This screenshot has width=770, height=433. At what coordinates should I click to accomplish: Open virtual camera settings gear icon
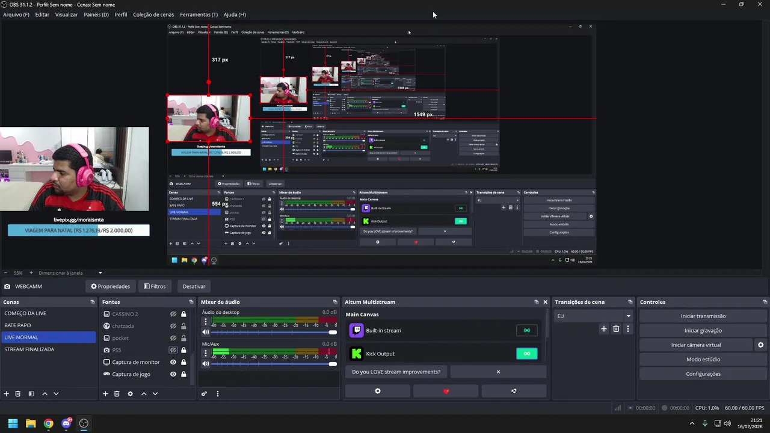coord(760,345)
